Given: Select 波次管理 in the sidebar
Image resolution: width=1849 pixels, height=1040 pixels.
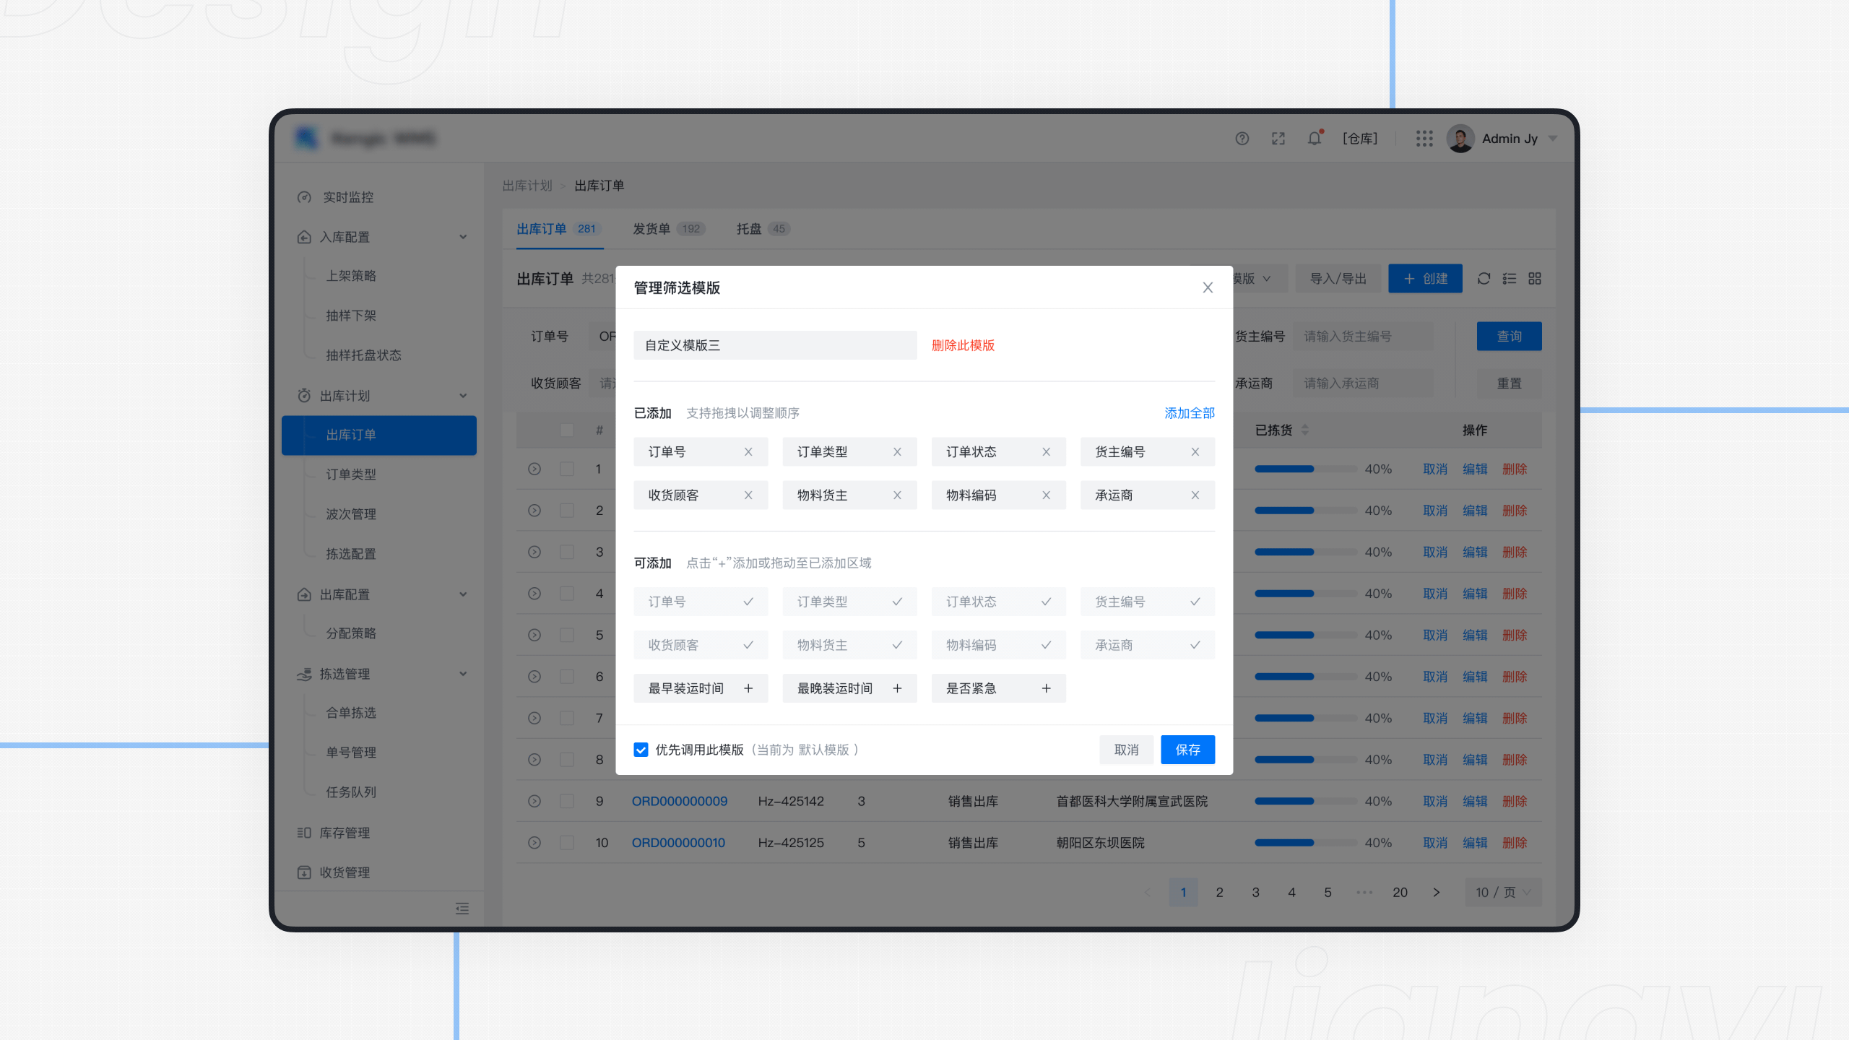Looking at the screenshot, I should point(350,514).
